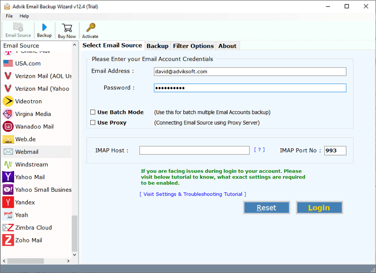Select the Verizon Mail (AOL Users) icon
Screen dimensions: 376x273
(8, 76)
